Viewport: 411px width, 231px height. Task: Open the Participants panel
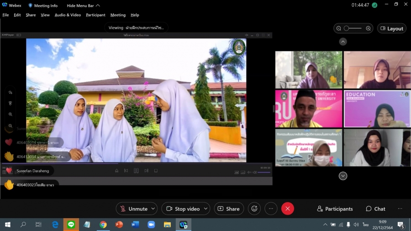(335, 209)
